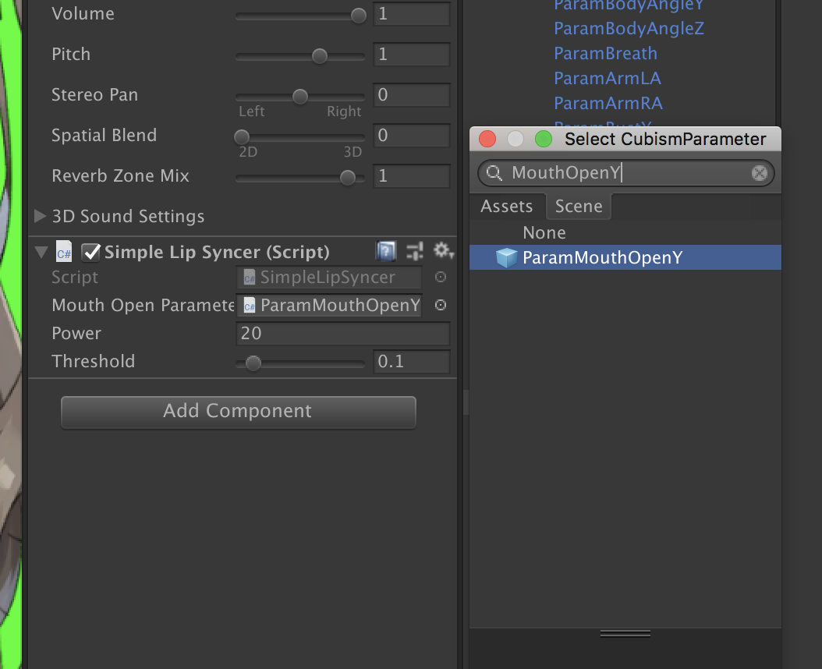Select ParamMouthOpenY in picker list
The width and height of the screenshot is (822, 669).
pyautogui.click(x=625, y=257)
